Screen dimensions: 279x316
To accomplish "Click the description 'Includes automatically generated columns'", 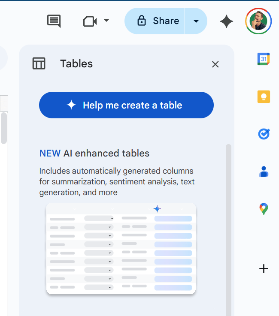I will tap(116, 171).
